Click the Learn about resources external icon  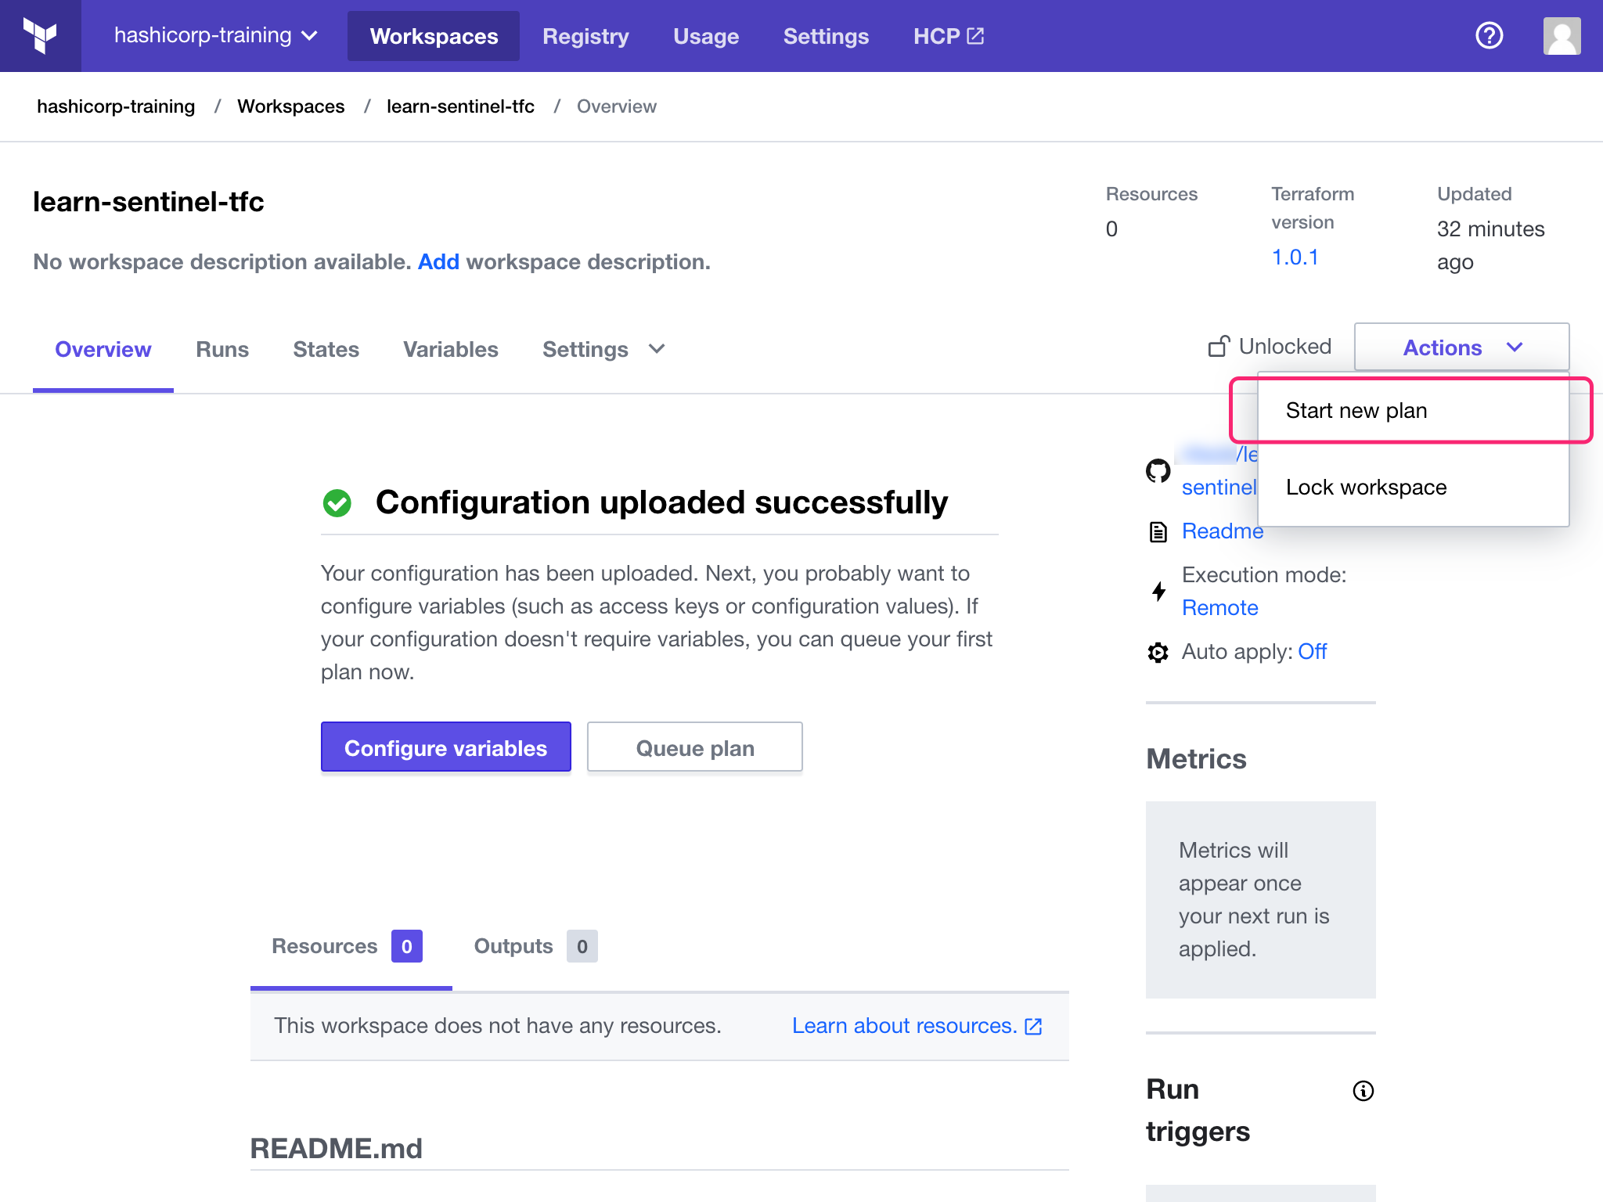pyautogui.click(x=1033, y=1026)
